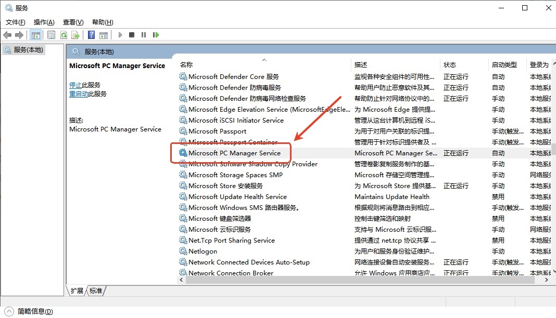
Task: Open Help with the blue question mark icon
Action: (x=91, y=35)
